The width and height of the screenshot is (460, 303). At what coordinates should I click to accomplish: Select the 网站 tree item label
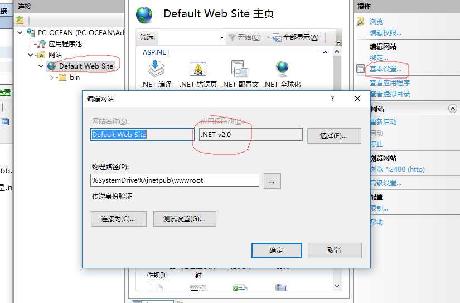tap(55, 55)
